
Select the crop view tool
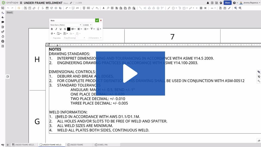60,8
